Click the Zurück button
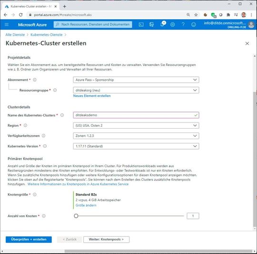257x254 pixels. 69,239
